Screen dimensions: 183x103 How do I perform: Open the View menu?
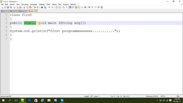18,5
